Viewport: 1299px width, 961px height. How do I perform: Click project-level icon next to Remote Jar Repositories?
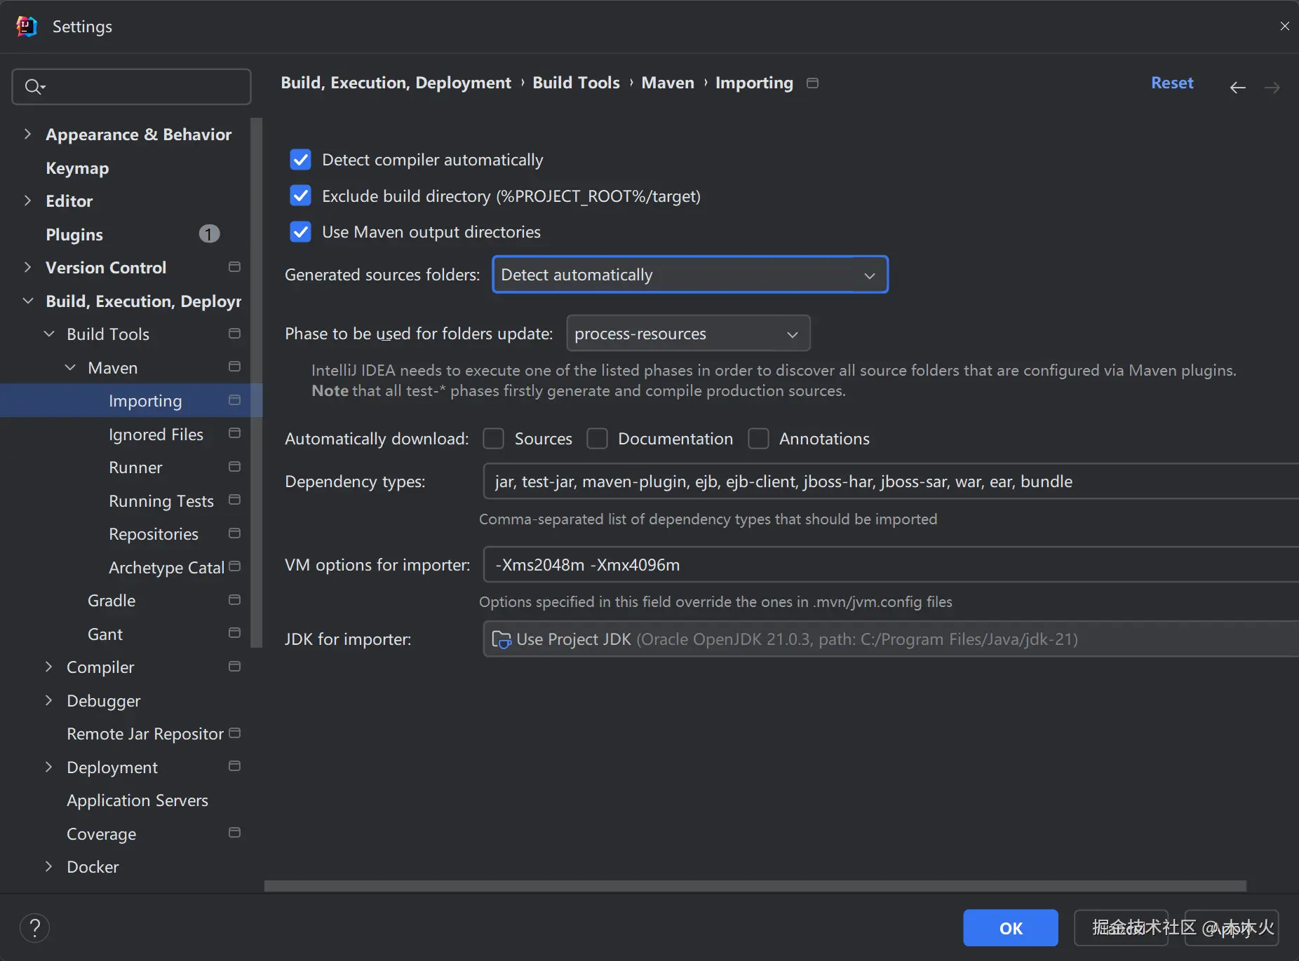coord(234,733)
